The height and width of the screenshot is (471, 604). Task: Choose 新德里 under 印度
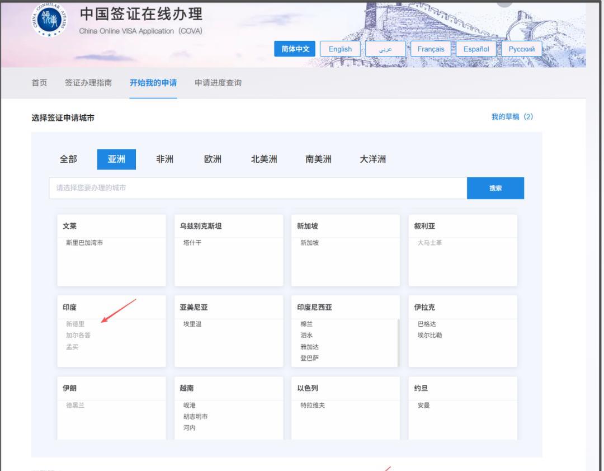pyautogui.click(x=75, y=324)
